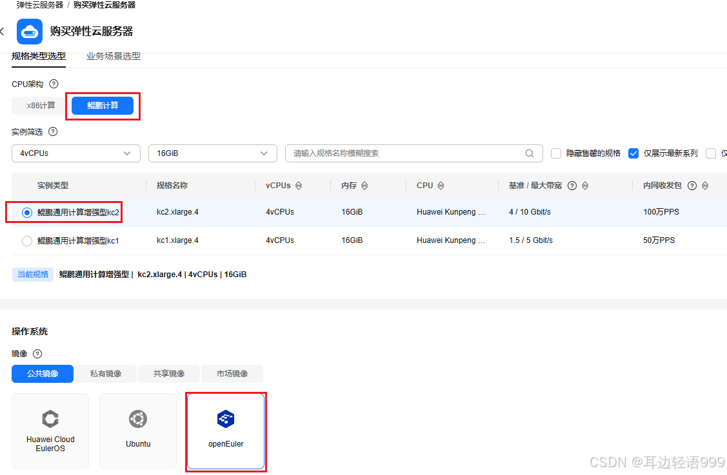Sort by 基准/最大带宽 sort icon

(x=585, y=186)
